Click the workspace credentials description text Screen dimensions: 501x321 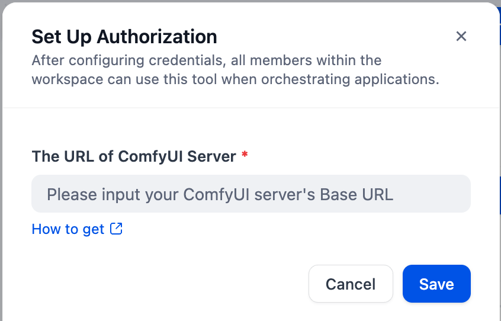[x=235, y=70]
